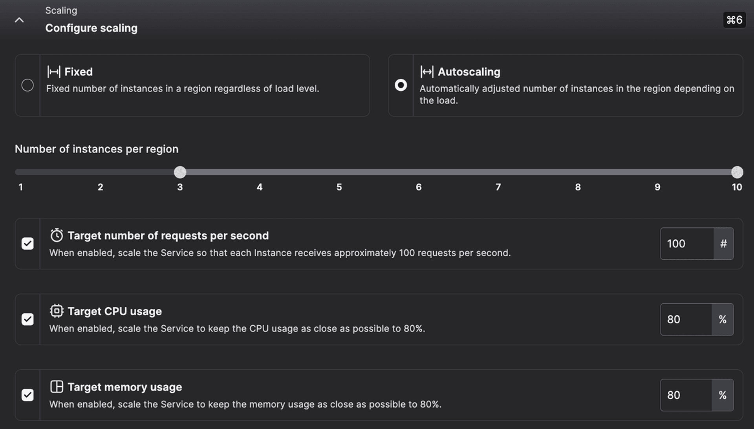Click the maximum instances slider handle
The width and height of the screenshot is (754, 429).
click(x=737, y=172)
